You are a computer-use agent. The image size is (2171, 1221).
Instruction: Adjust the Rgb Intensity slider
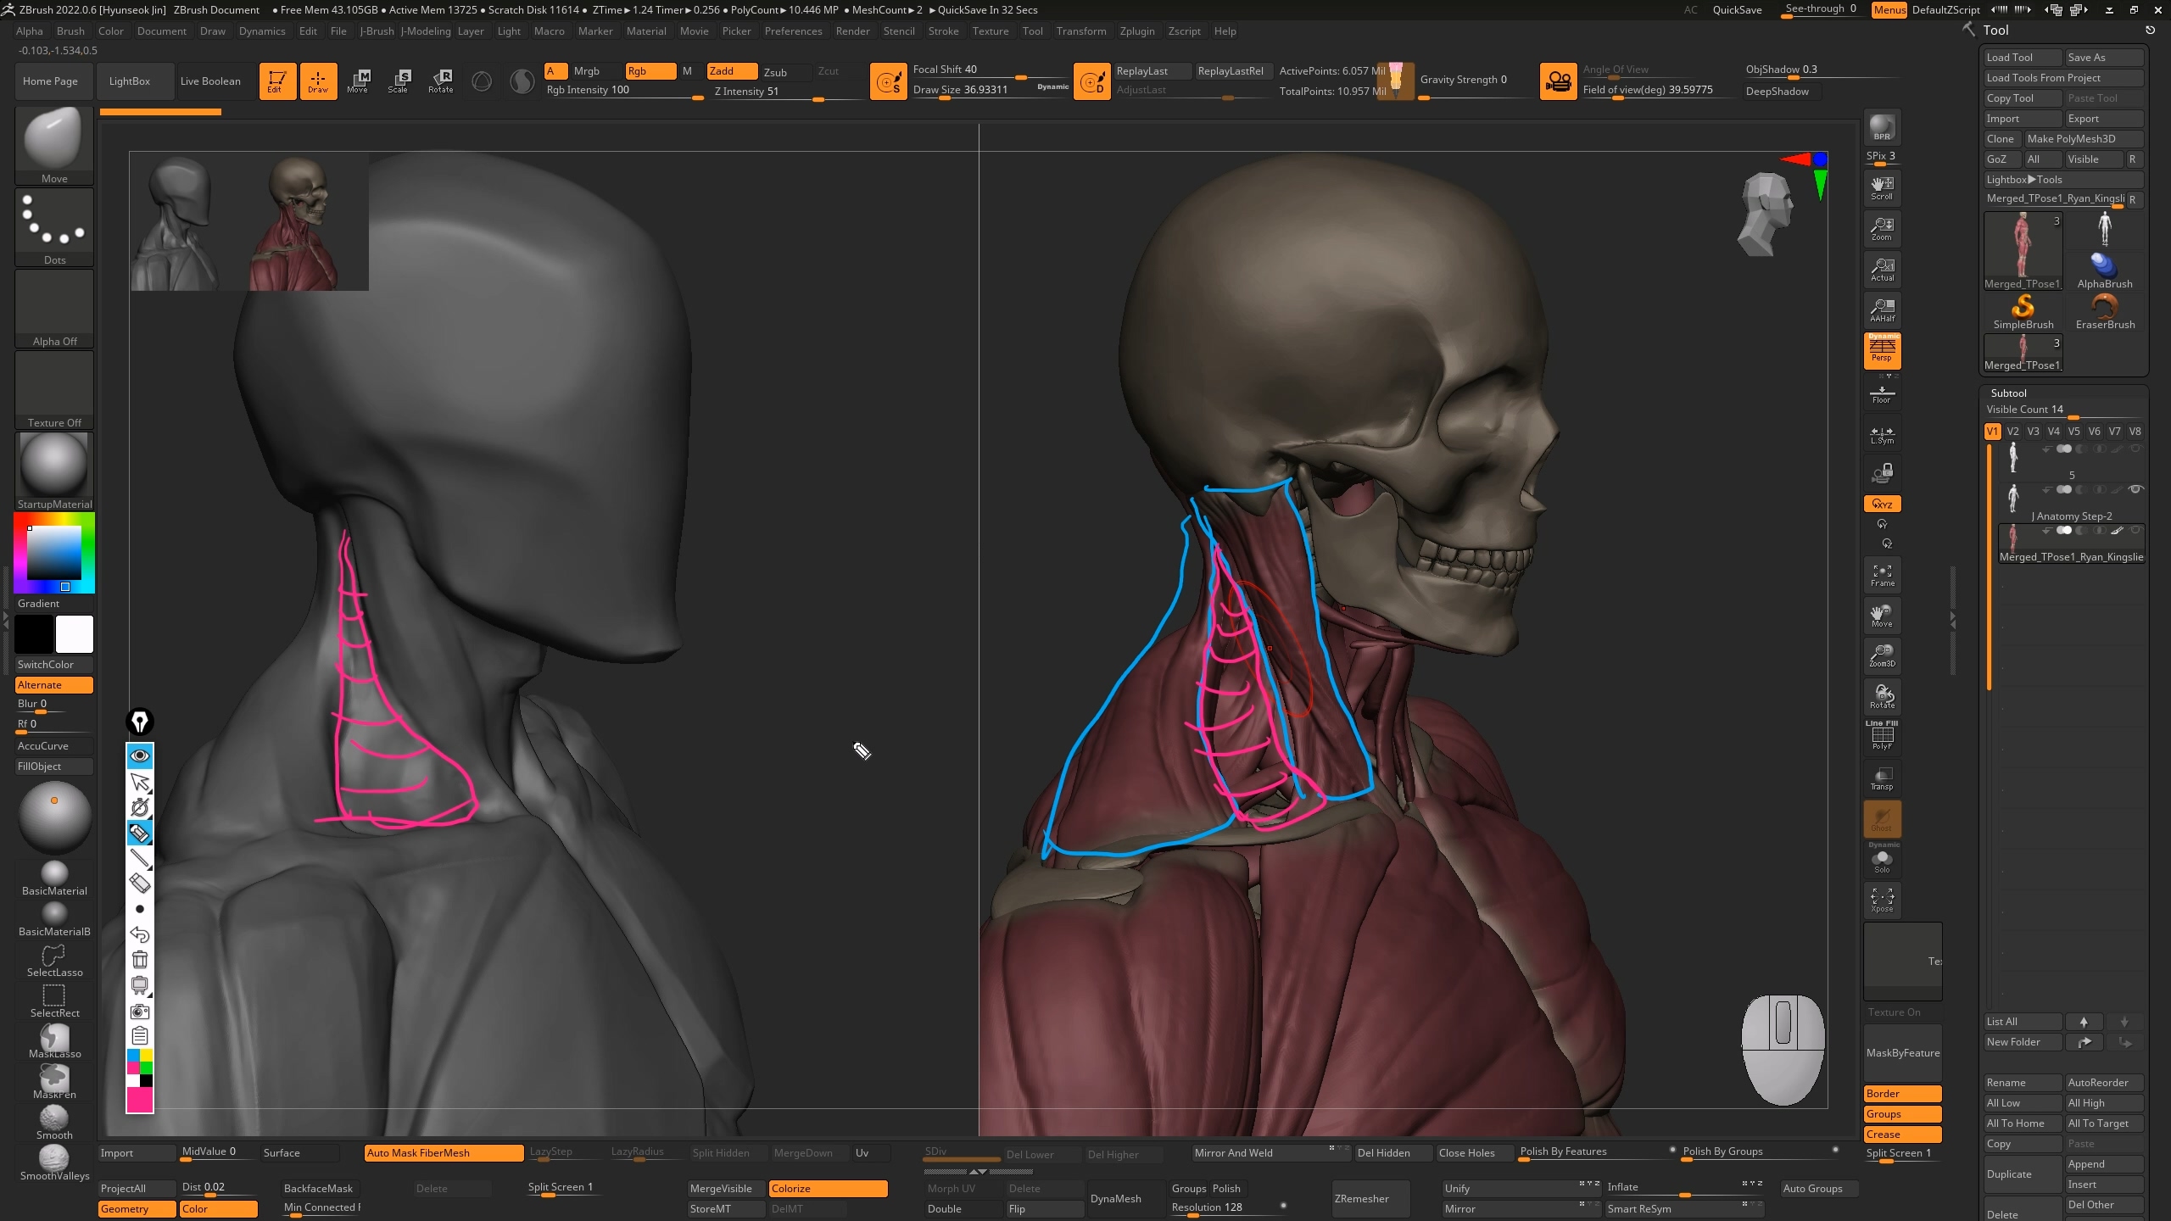coord(624,91)
